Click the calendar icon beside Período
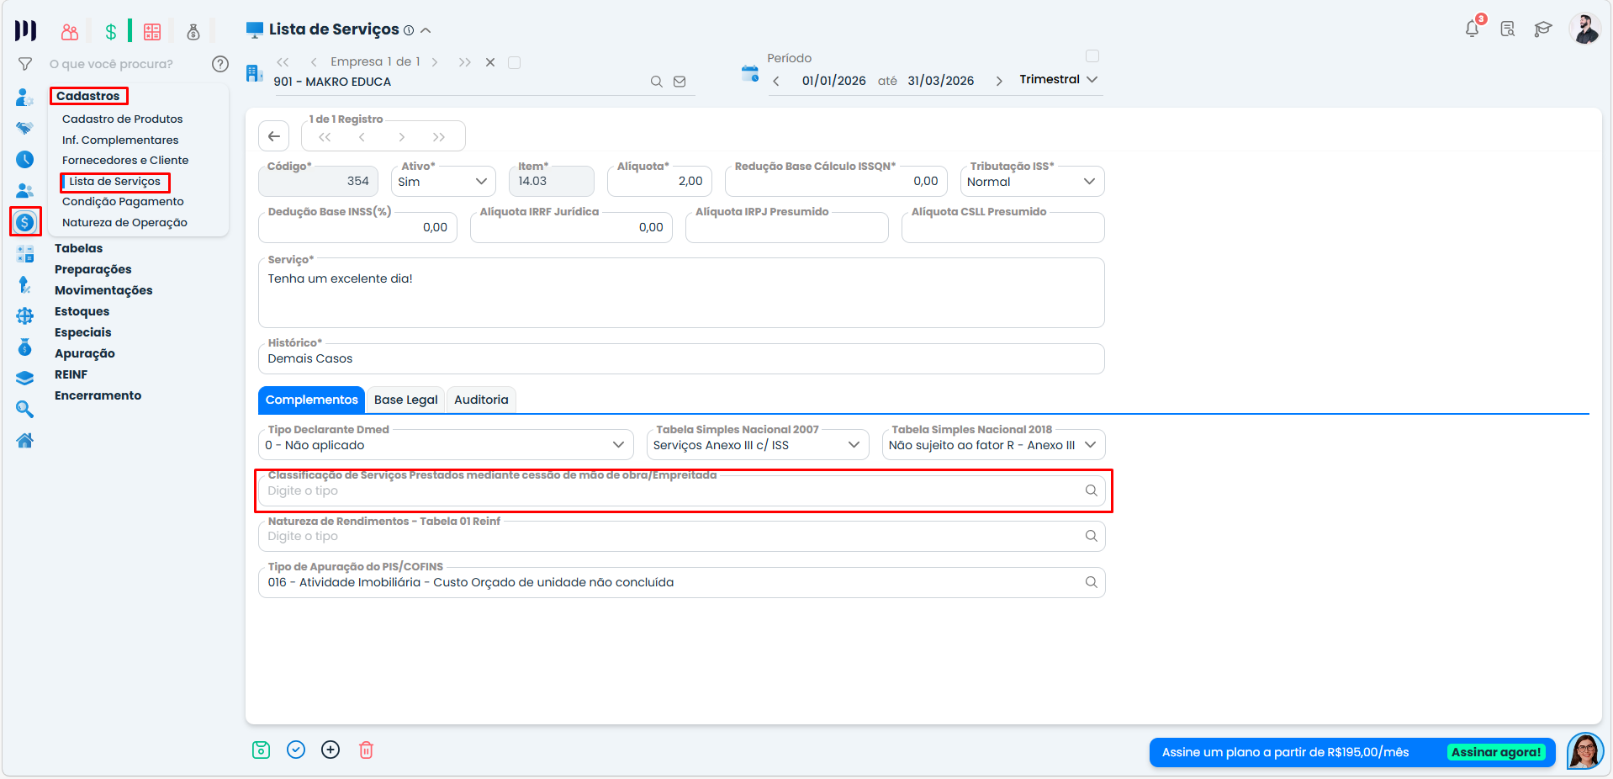Viewport: 1613px width, 779px height. (750, 73)
